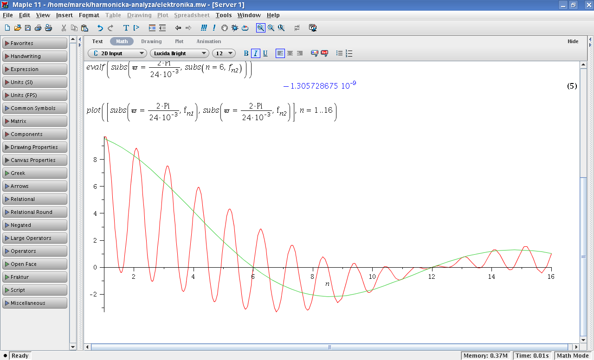Viewport: 594px width, 360px height.
Task: Center align the text
Action: coord(290,53)
